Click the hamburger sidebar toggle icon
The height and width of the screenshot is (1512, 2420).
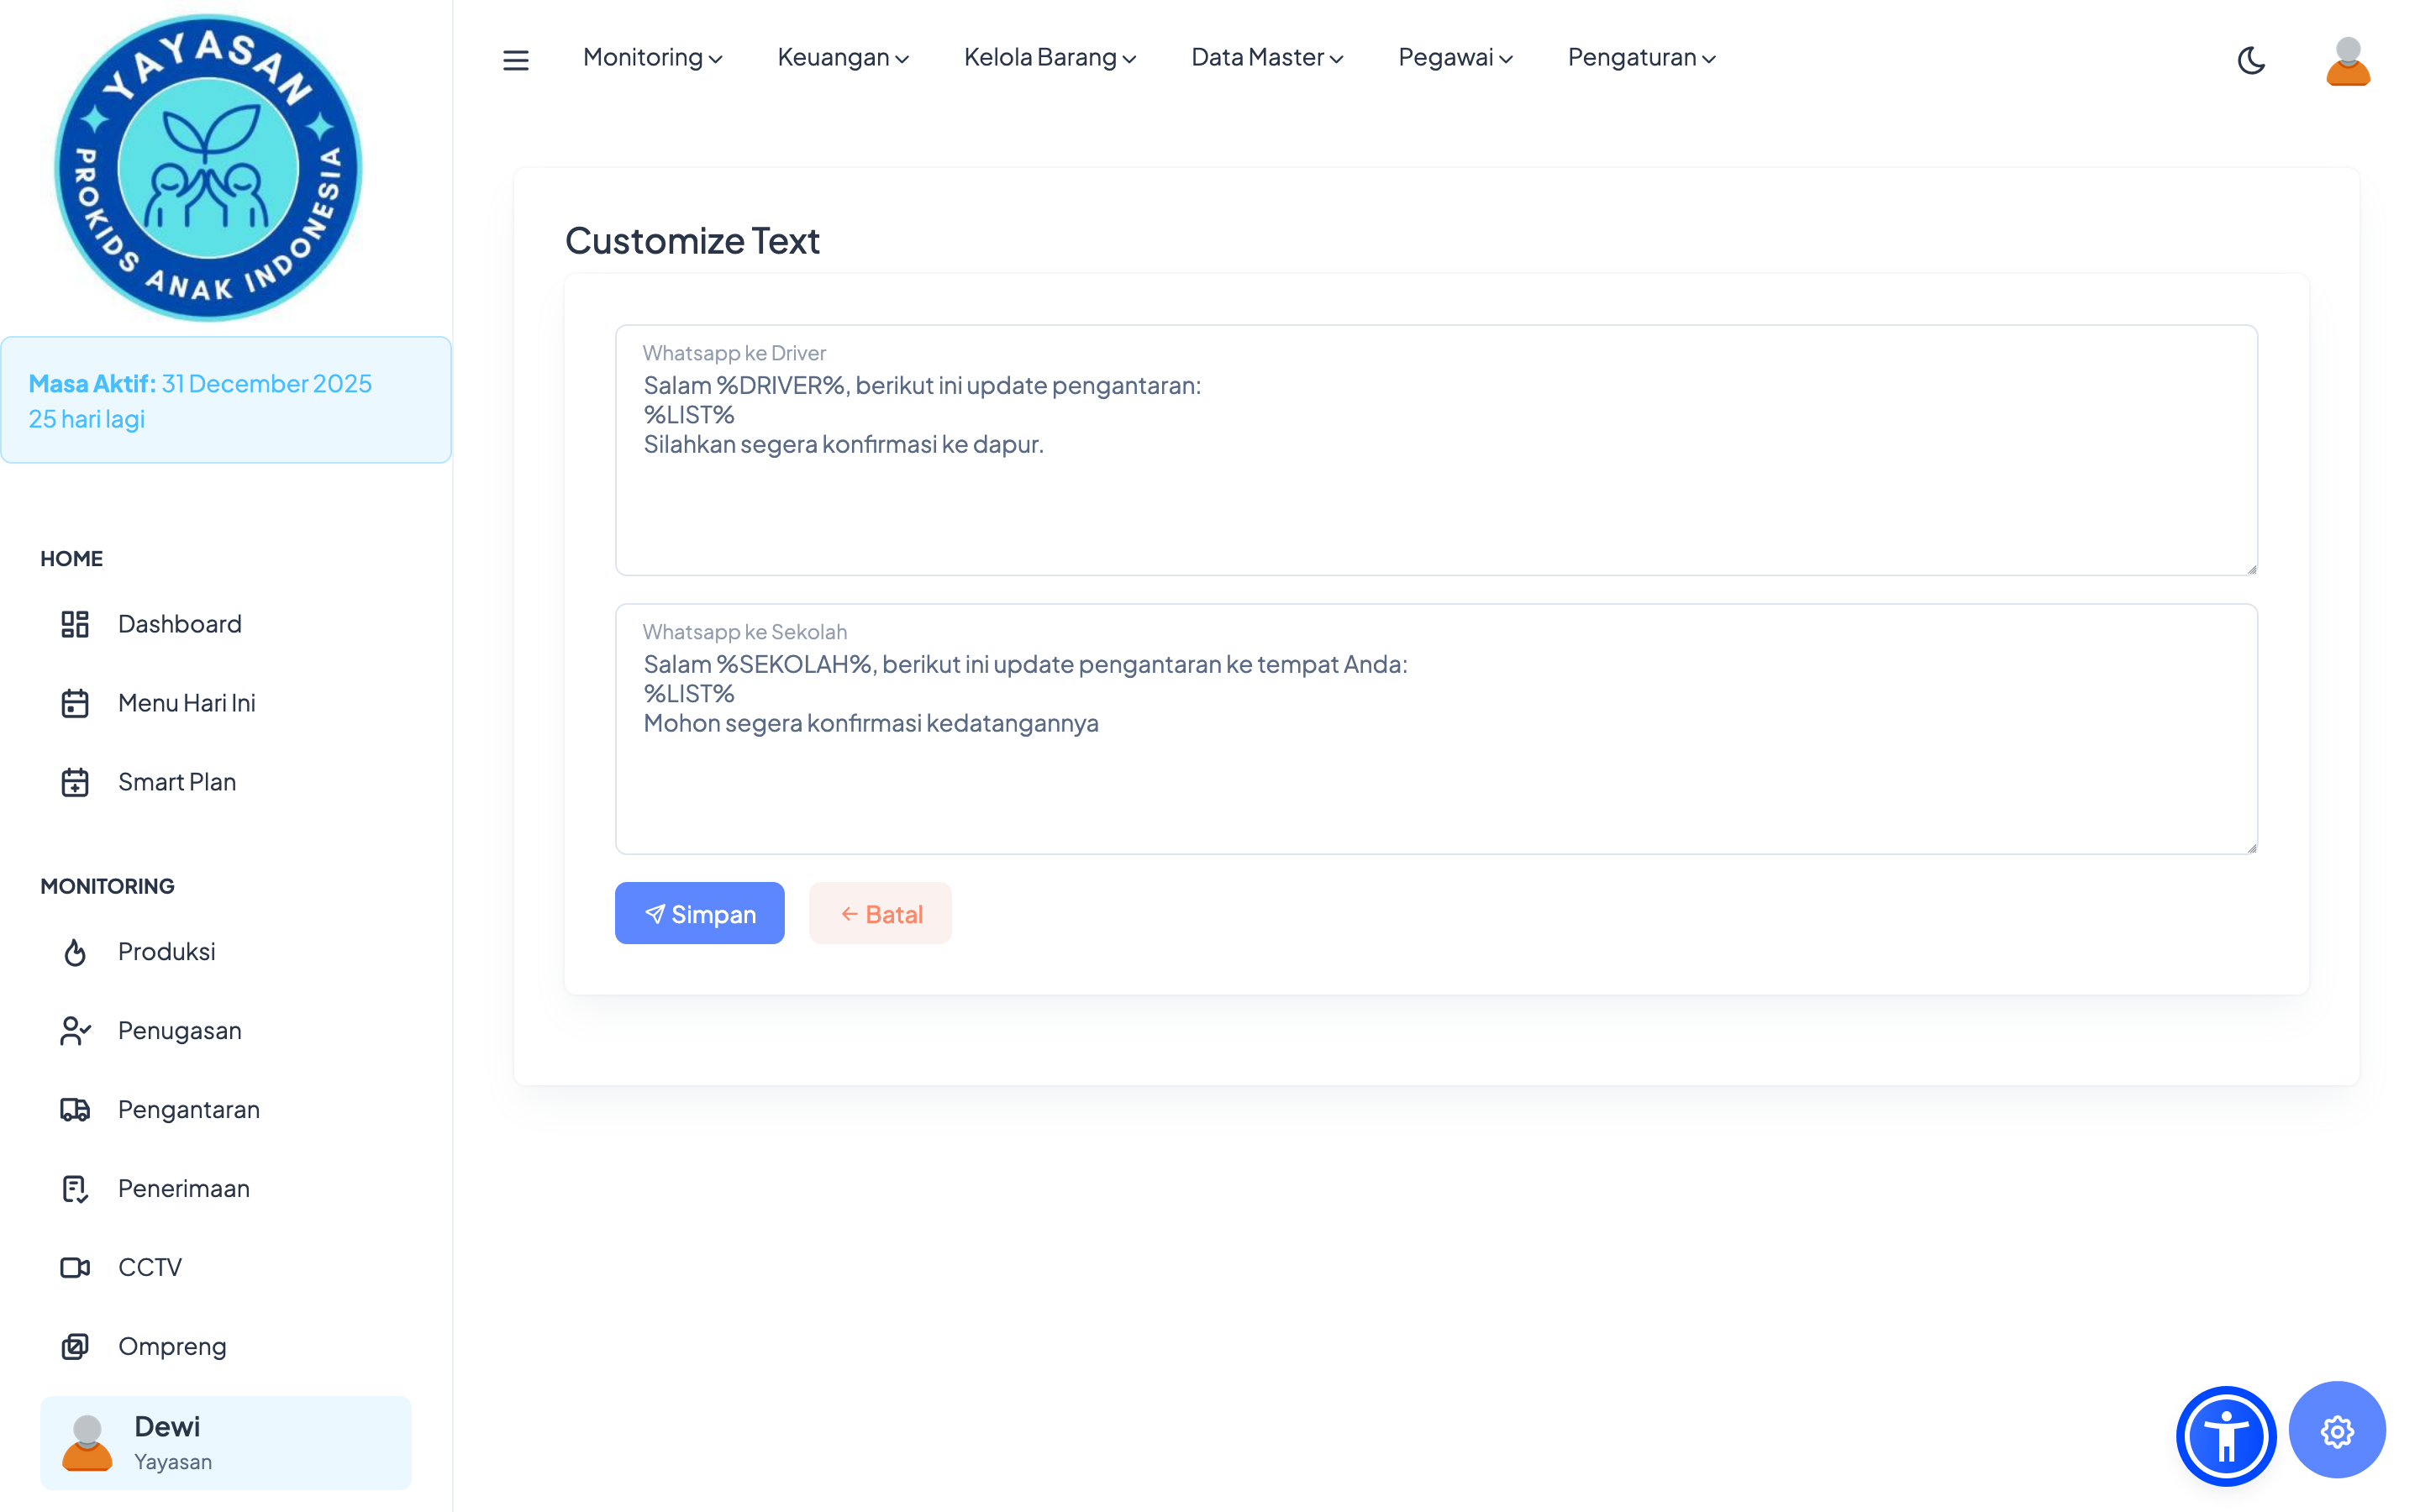pyautogui.click(x=515, y=60)
